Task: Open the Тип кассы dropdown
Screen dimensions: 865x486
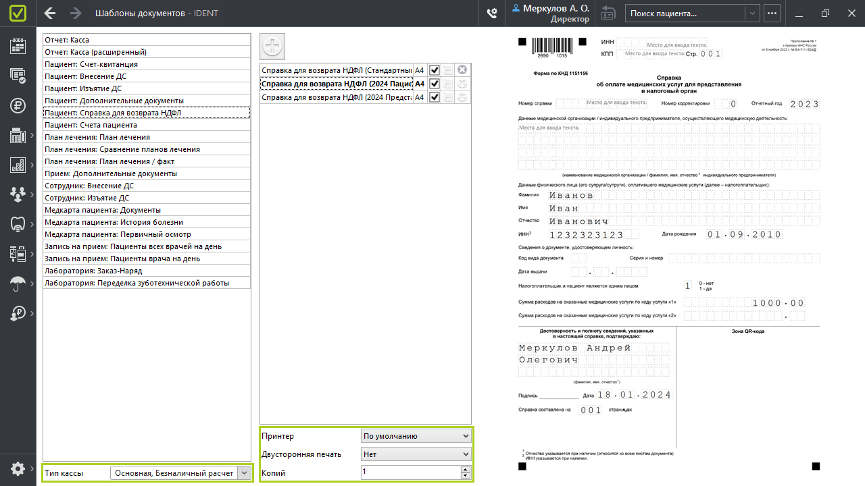Action: [x=181, y=473]
